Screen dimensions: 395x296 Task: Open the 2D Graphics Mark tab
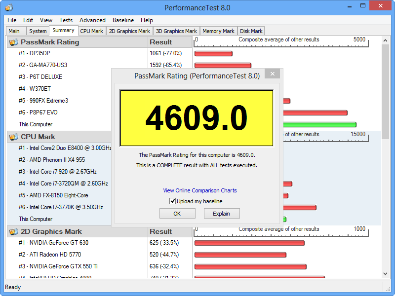(x=129, y=31)
